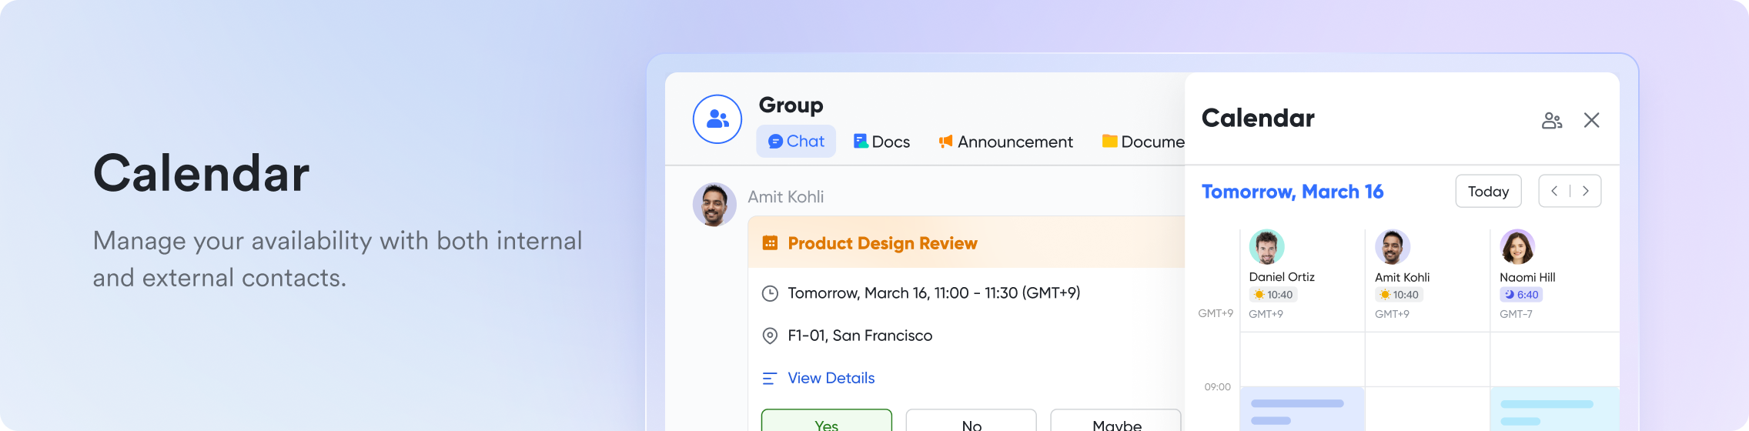Screen dimensions: 1749x431
Task: Close the Calendar panel
Action: tap(1591, 120)
